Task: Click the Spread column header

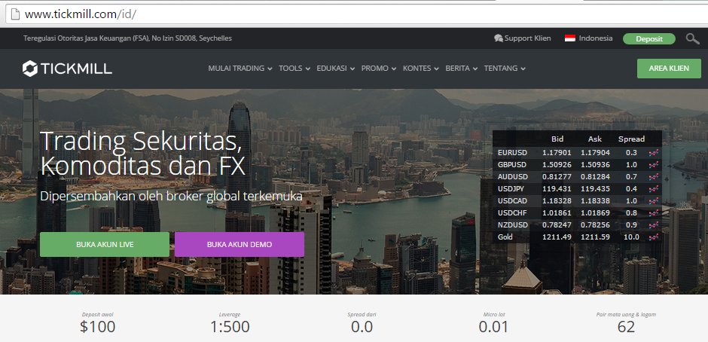Action: (631, 139)
